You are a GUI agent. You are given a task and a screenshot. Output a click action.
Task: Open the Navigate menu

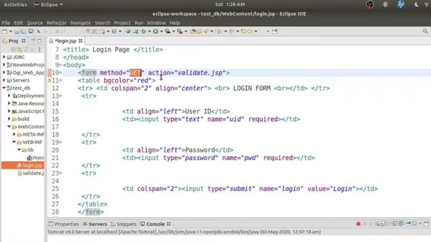click(81, 23)
